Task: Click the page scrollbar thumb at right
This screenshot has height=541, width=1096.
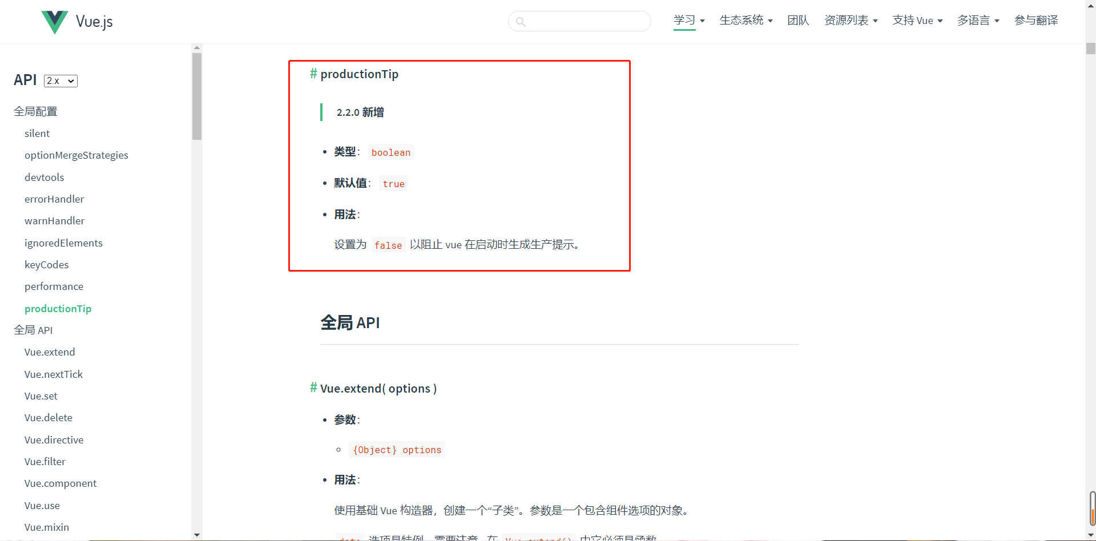Action: click(1091, 49)
